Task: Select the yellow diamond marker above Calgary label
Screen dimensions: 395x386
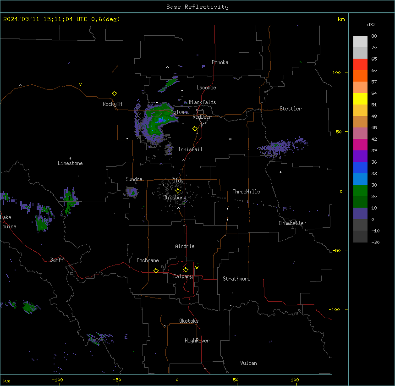Action: (186, 270)
